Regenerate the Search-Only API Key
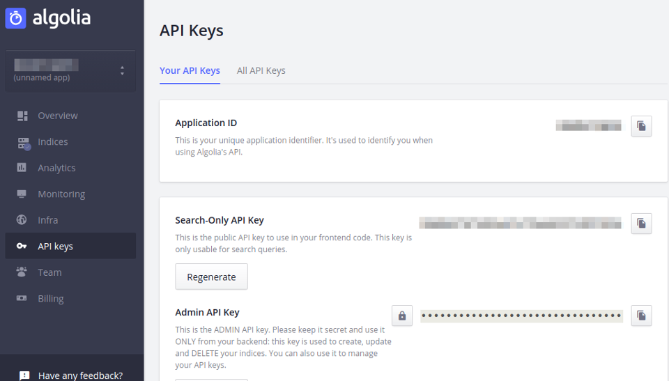The width and height of the screenshot is (669, 381). [211, 277]
